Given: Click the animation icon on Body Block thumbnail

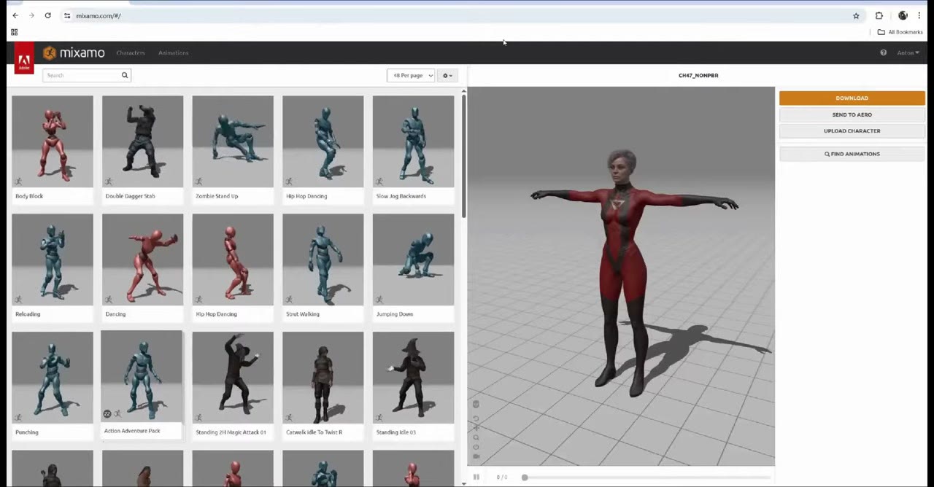Looking at the screenshot, I should click(x=18, y=182).
